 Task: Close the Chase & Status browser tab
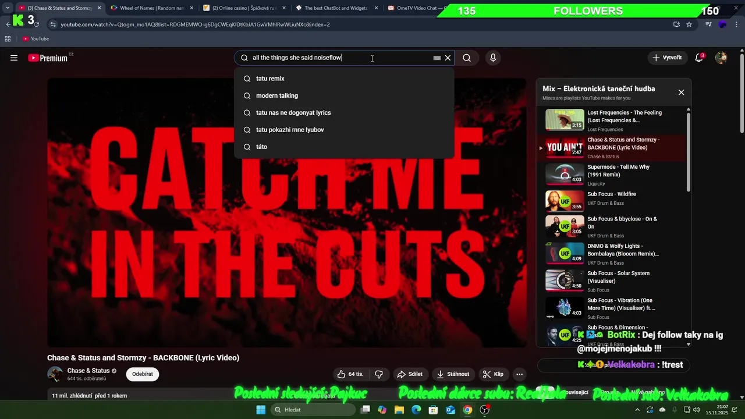click(x=99, y=8)
